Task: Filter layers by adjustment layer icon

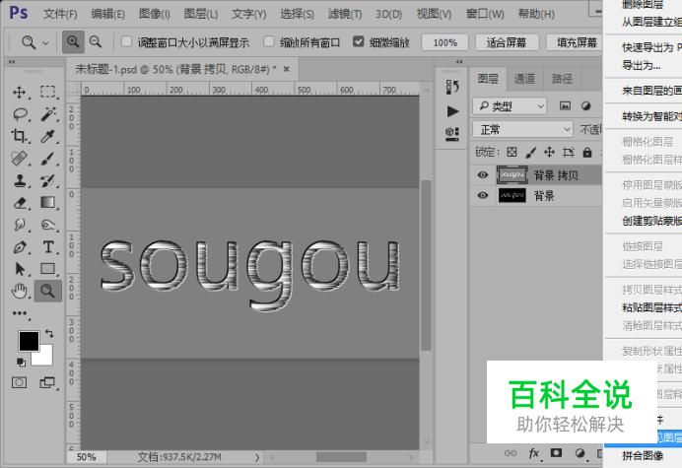Action: [585, 105]
